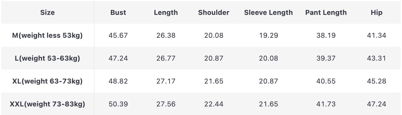This screenshot has width=402, height=115.
Task: Click the L(weight 53-63kg) row label
Action: point(47,58)
